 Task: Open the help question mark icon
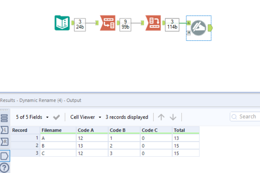point(4,168)
